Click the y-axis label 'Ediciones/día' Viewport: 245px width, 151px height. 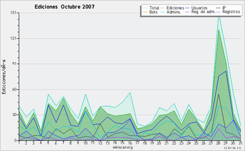pyautogui.click(x=4, y=77)
